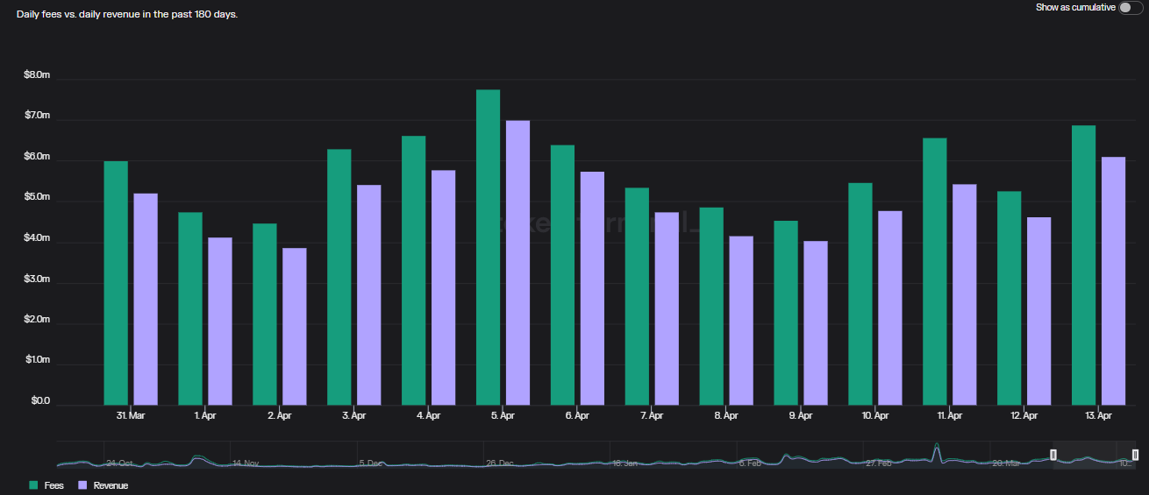
Task: Toggle the Show as cumulative switch
Action: [1131, 8]
